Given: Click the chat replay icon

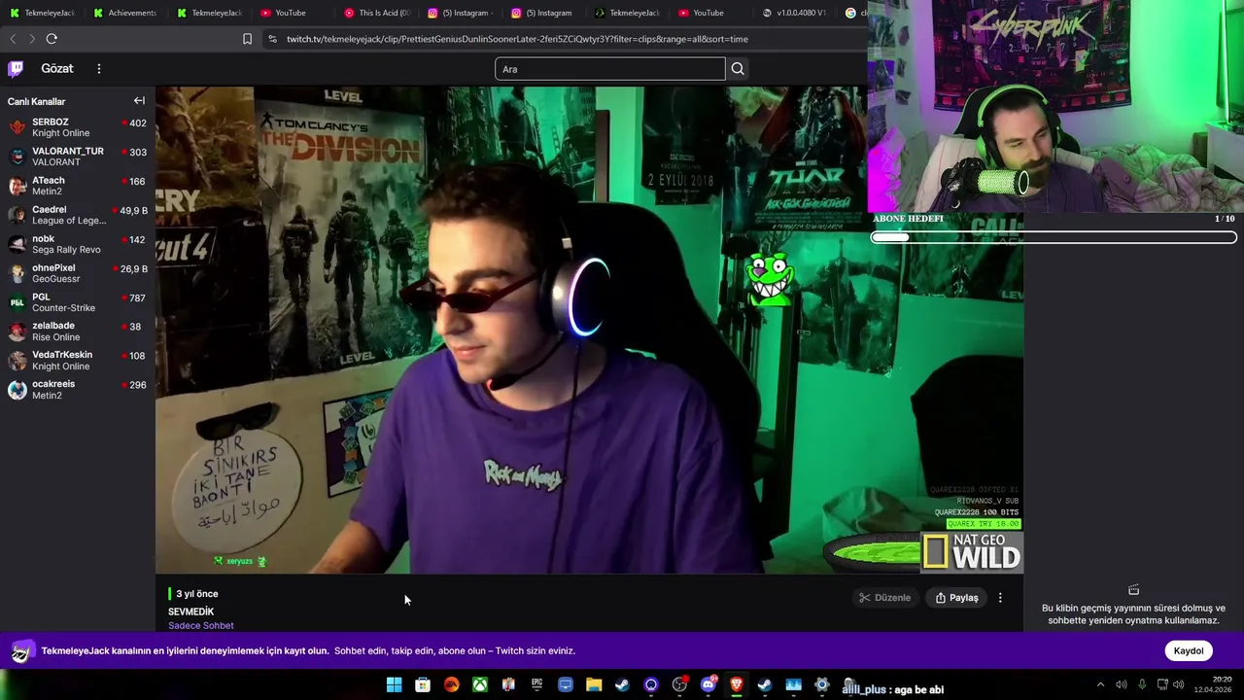Looking at the screenshot, I should click(x=1133, y=590).
